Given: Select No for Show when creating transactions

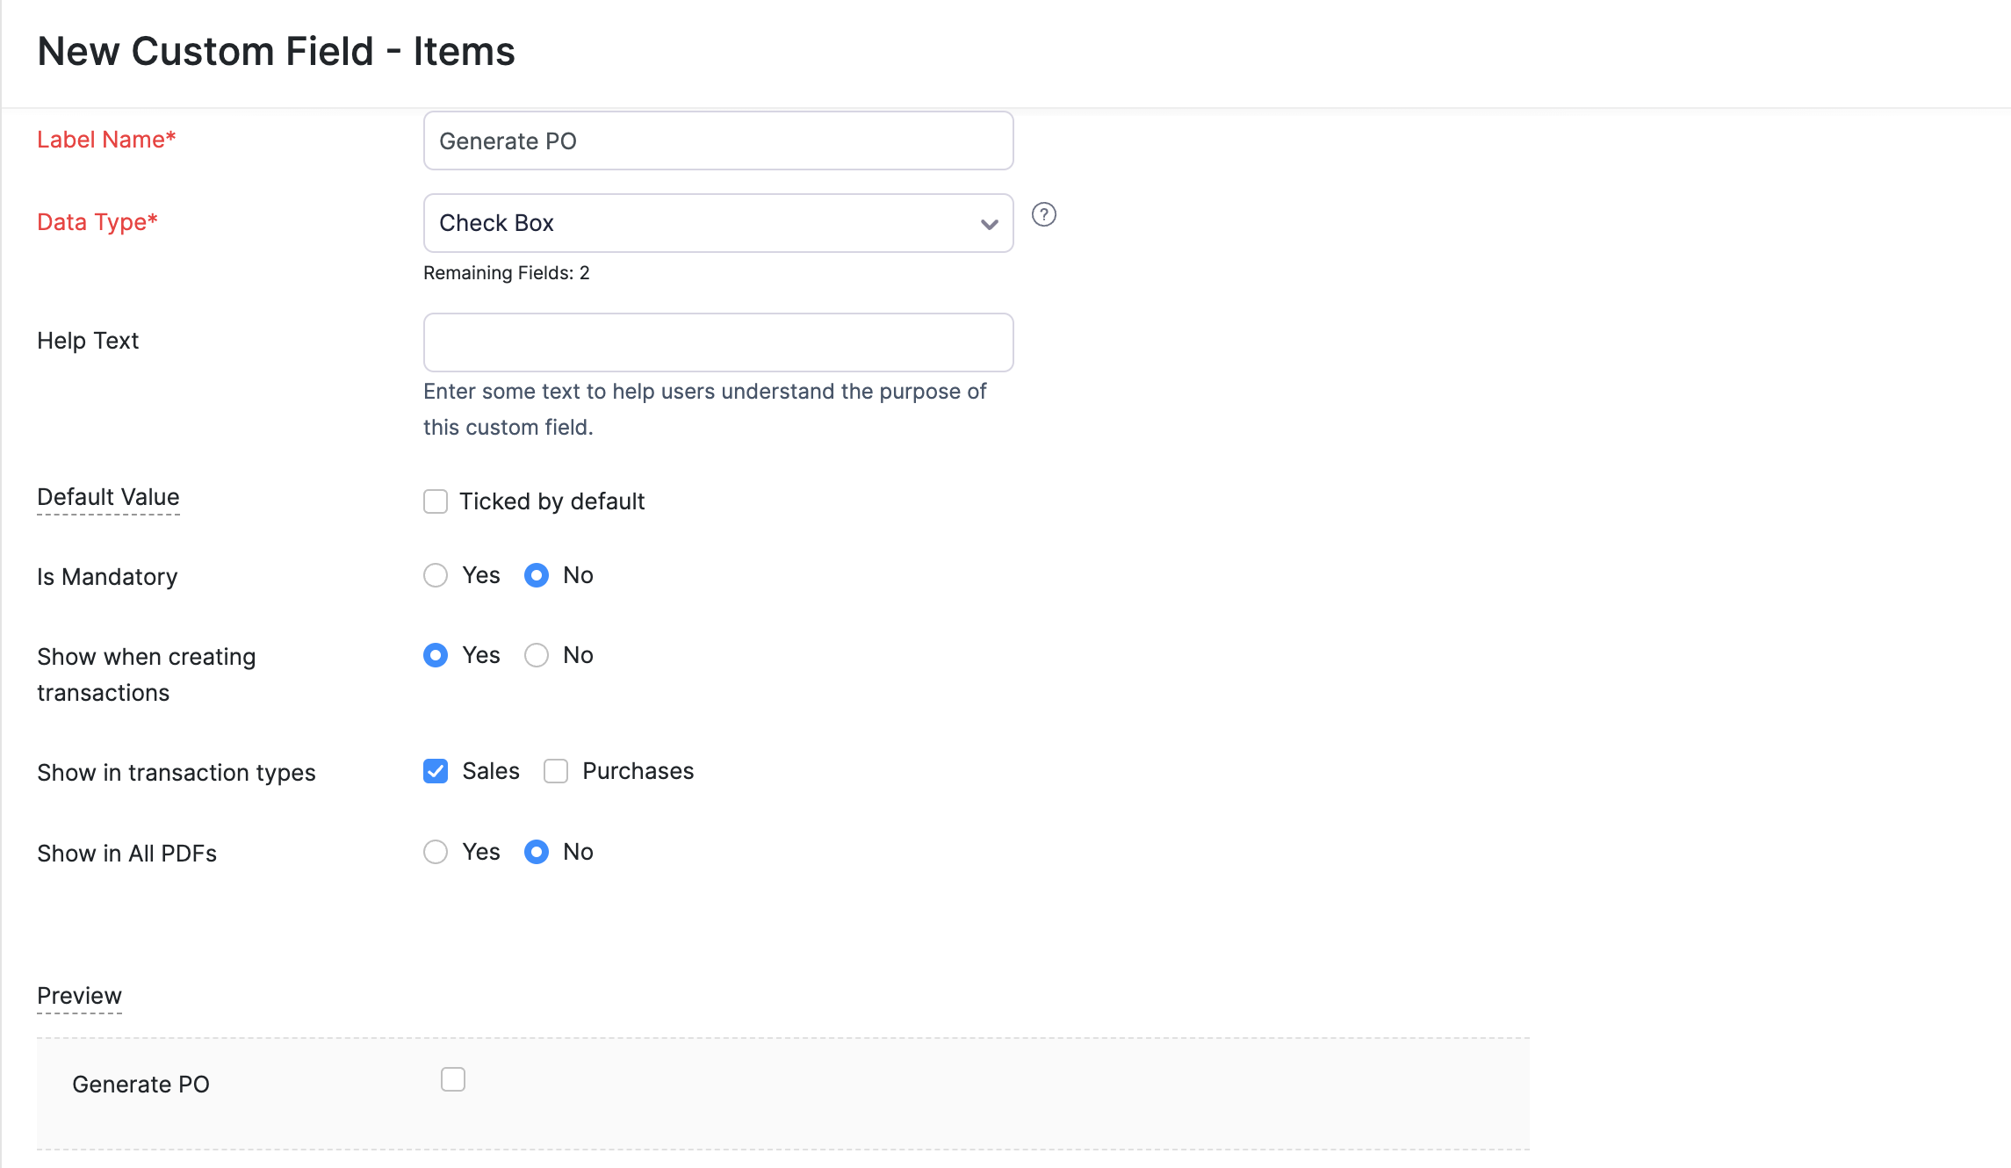Looking at the screenshot, I should pos(536,655).
